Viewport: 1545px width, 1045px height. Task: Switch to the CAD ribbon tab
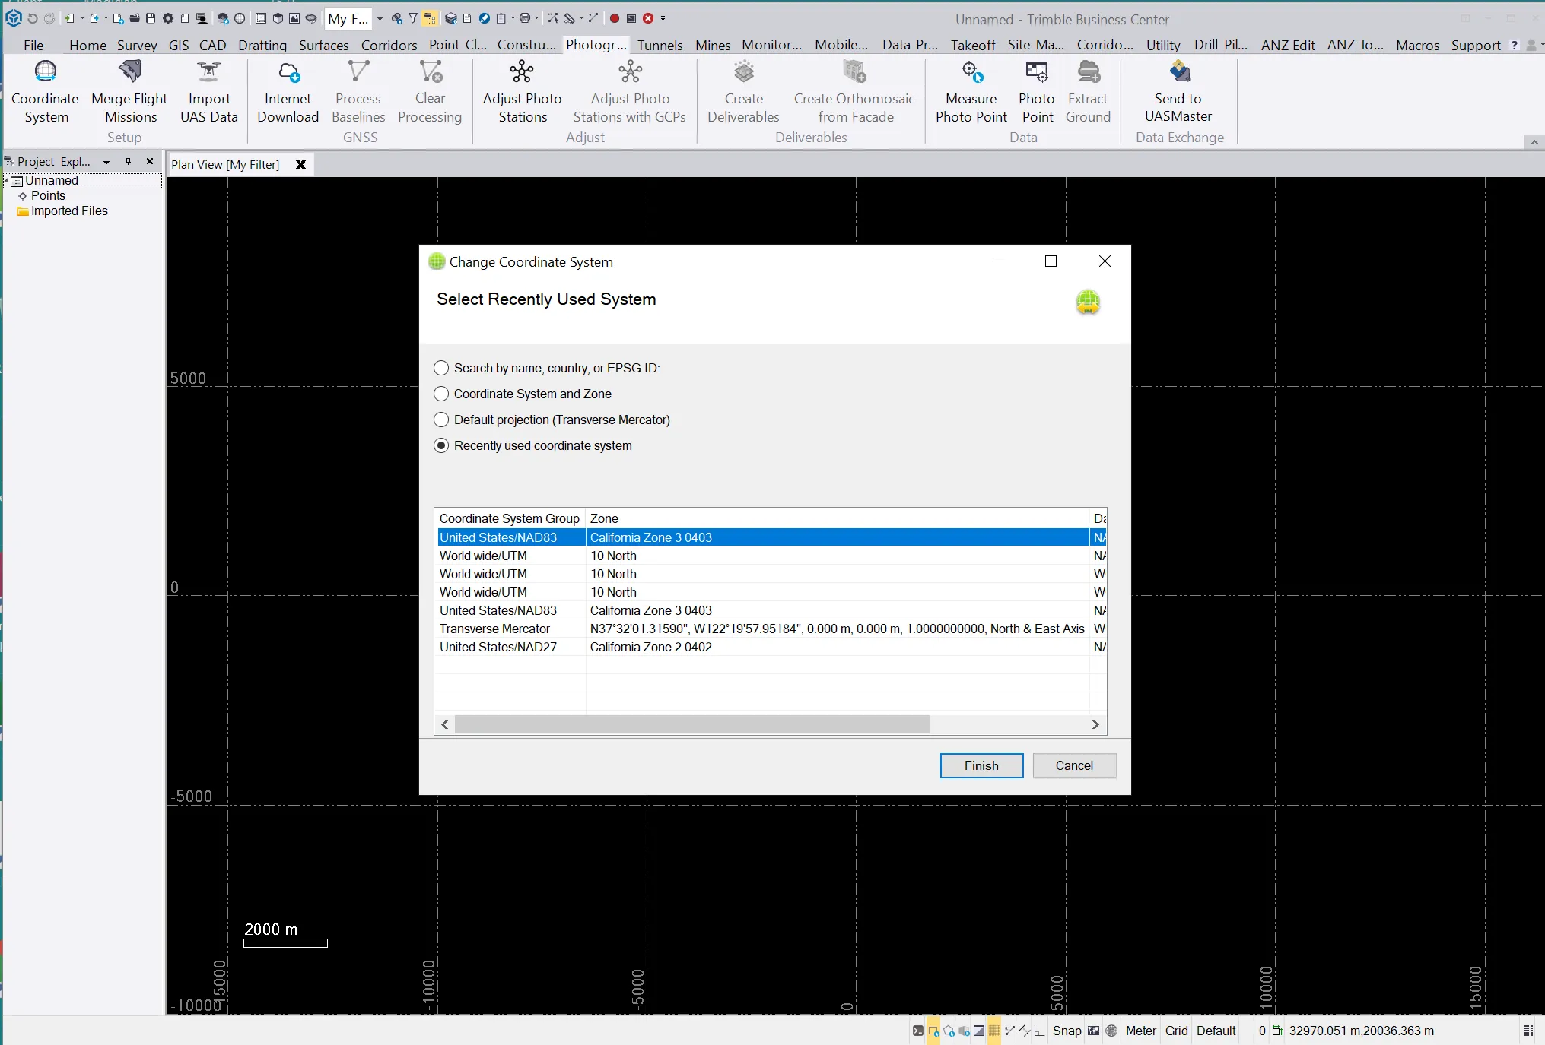pyautogui.click(x=212, y=45)
